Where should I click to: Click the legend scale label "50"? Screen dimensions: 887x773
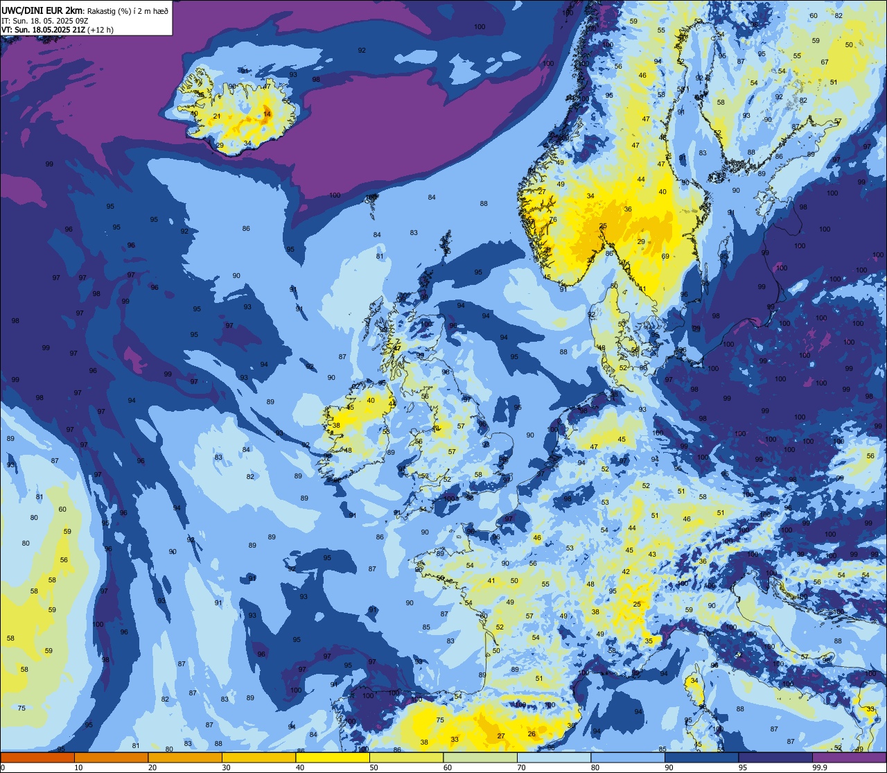pos(374,767)
